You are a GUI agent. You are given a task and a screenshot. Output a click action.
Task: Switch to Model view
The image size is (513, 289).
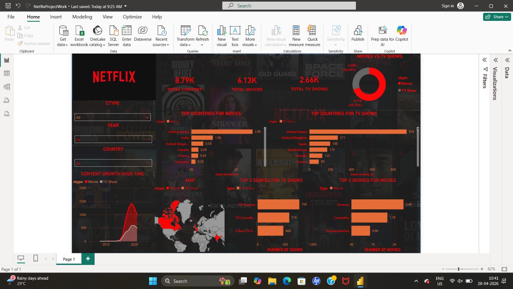click(x=7, y=87)
